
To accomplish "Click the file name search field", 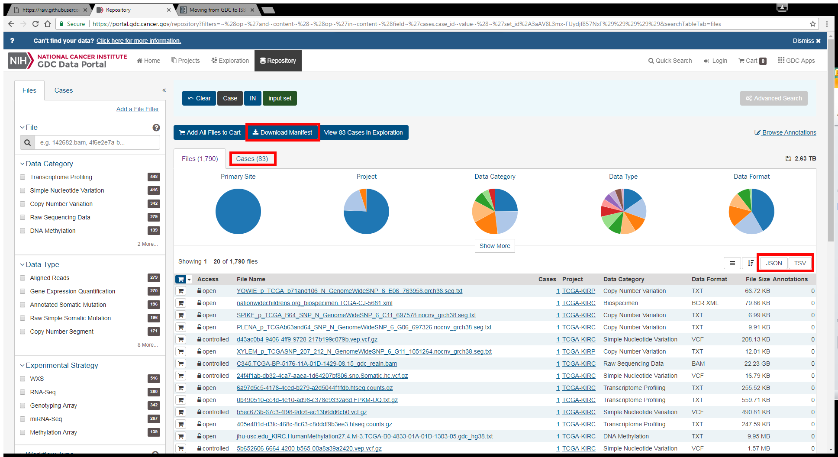I will point(97,142).
